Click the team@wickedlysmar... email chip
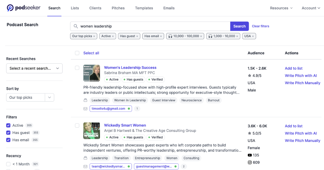The width and height of the screenshot is (324, 170). click(x=111, y=166)
